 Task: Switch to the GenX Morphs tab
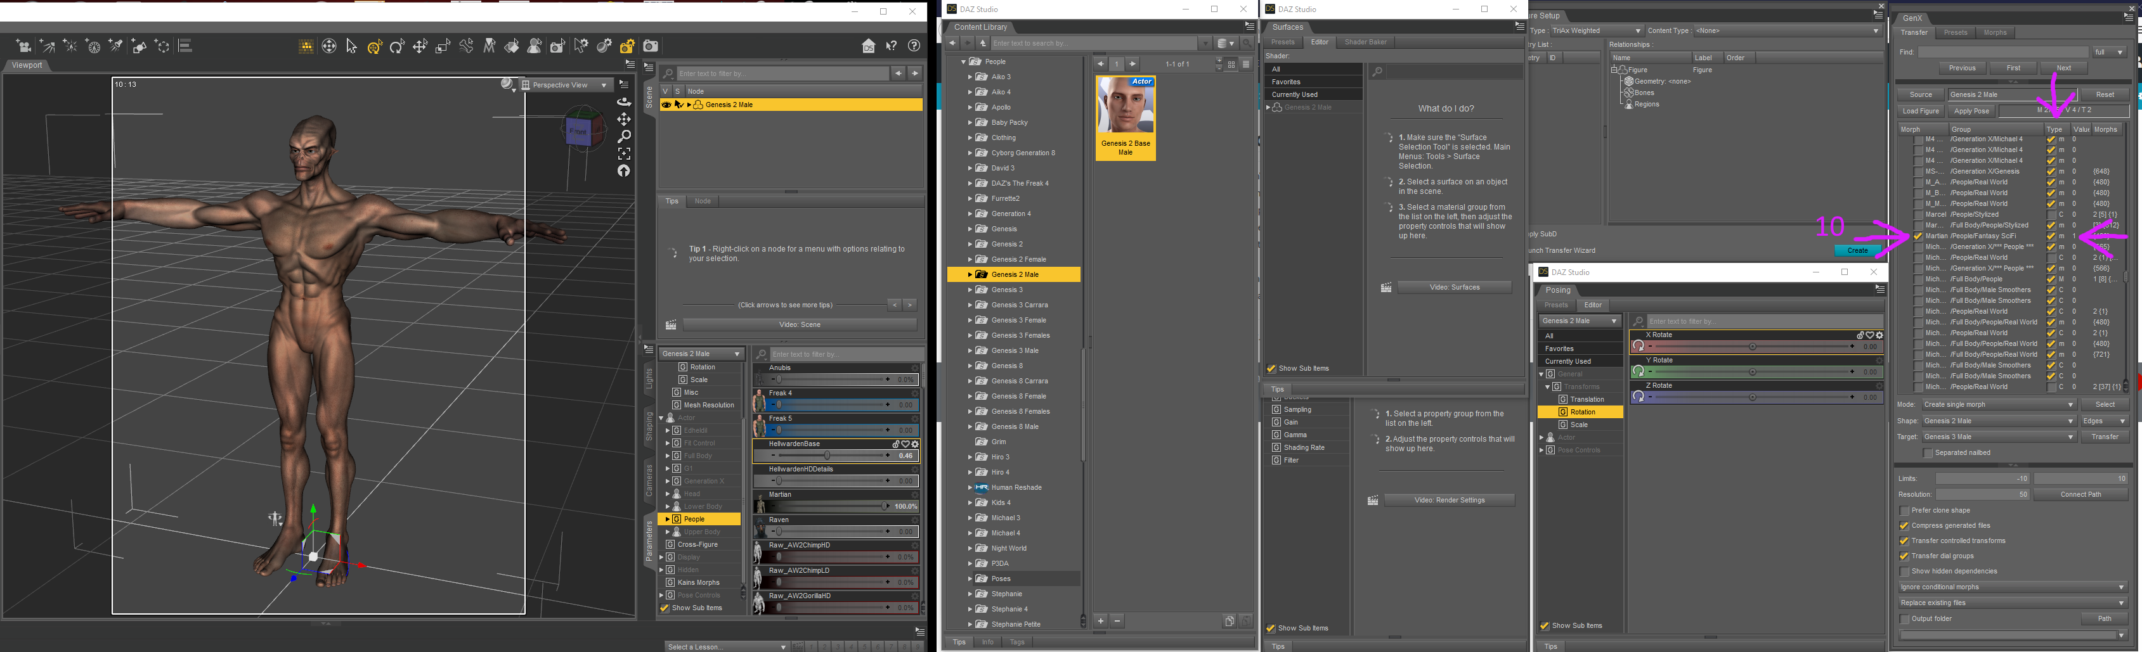pyautogui.click(x=1995, y=33)
